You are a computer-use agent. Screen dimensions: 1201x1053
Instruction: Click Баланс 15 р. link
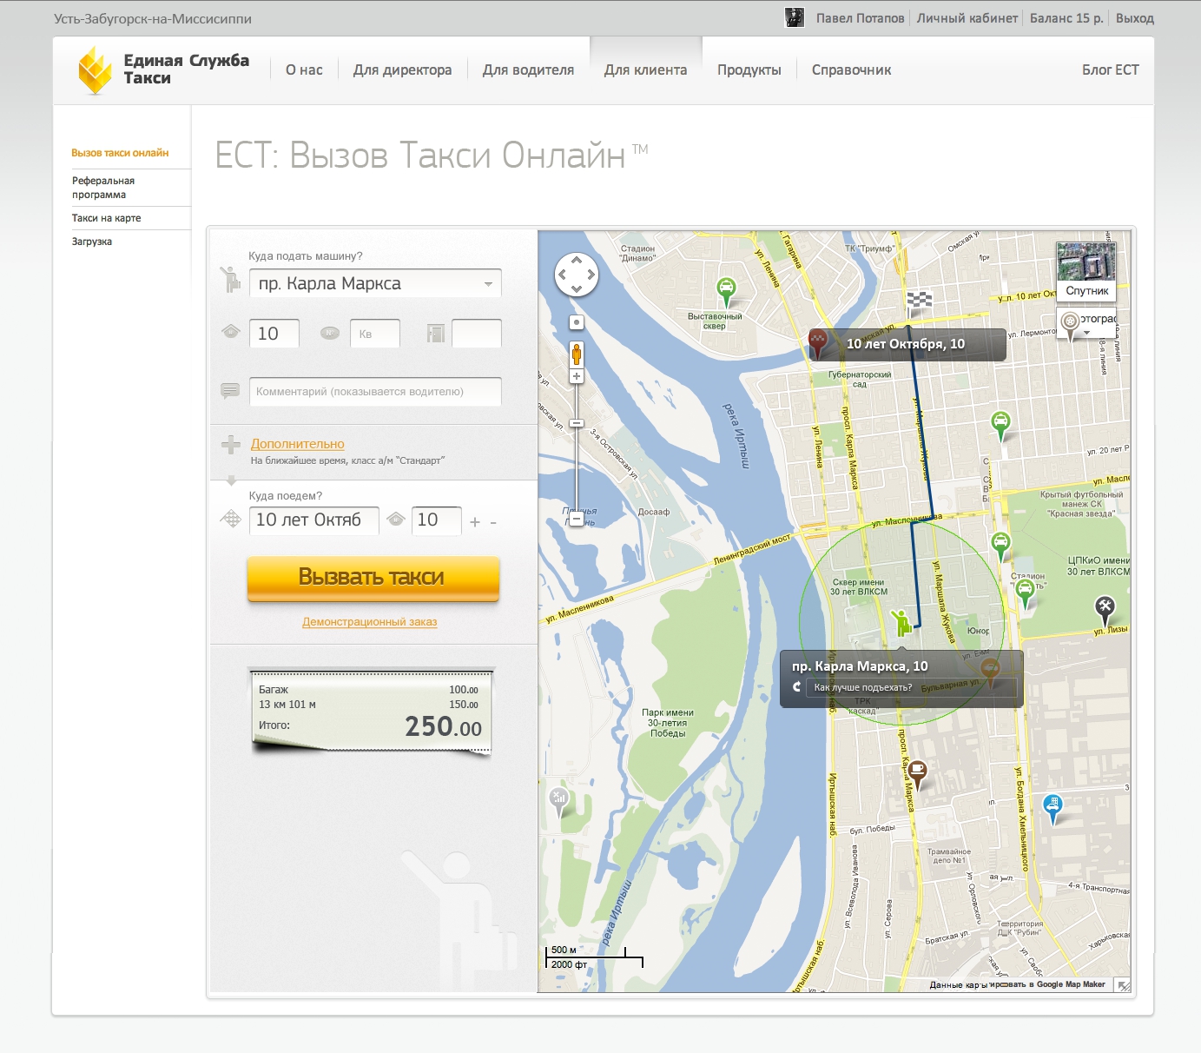tap(1066, 17)
